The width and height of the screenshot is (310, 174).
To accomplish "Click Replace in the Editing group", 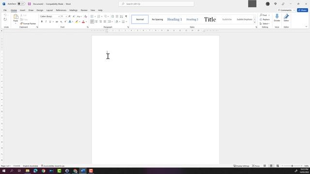I will pos(265,19).
